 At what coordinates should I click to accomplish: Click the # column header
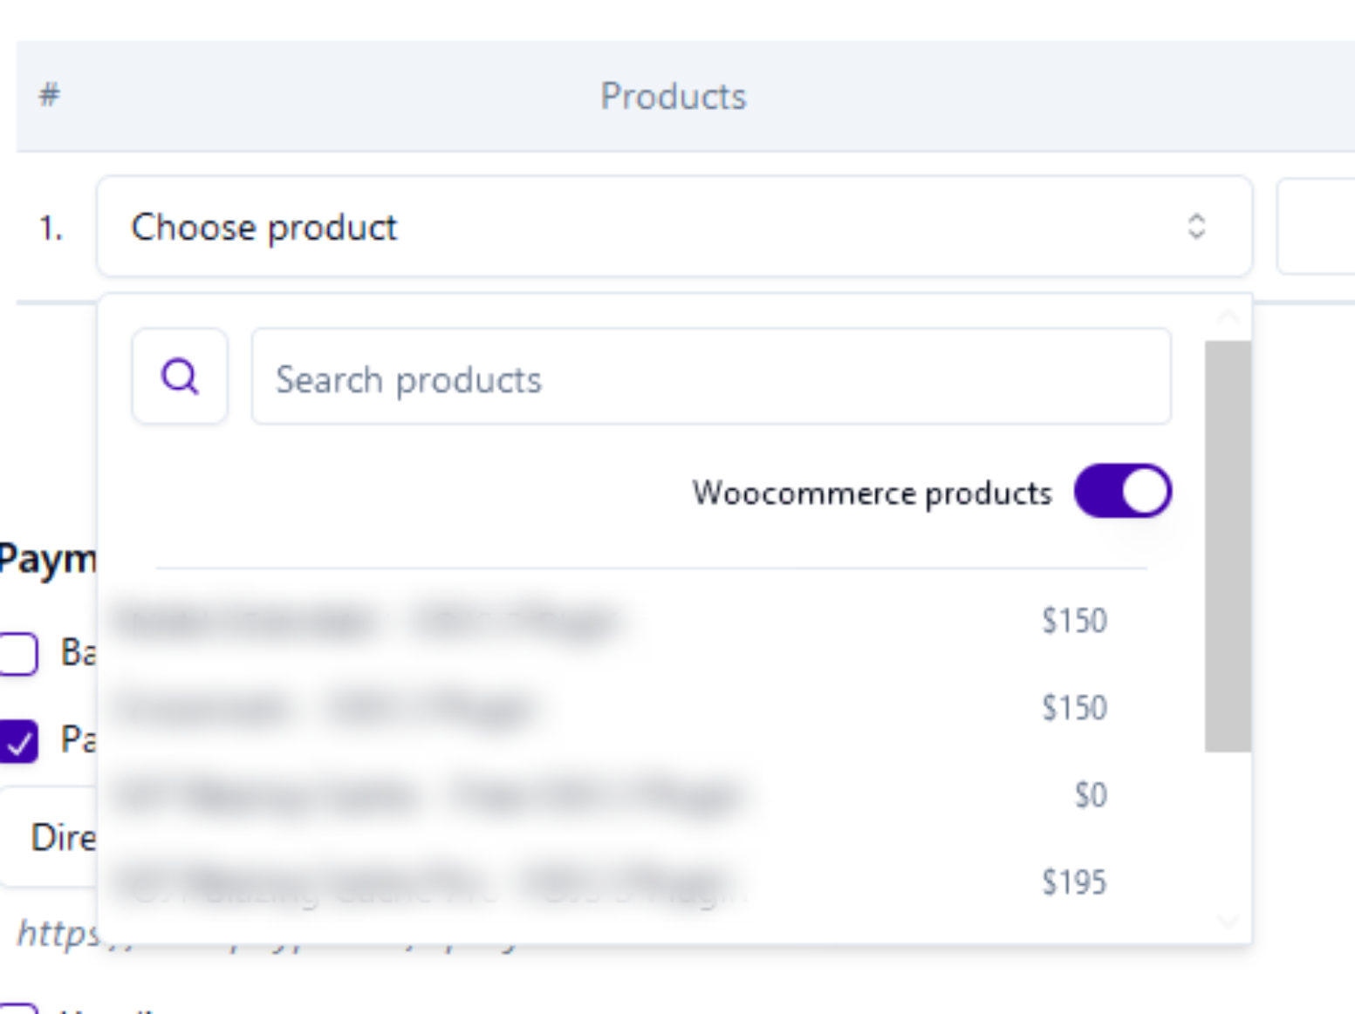click(x=48, y=96)
